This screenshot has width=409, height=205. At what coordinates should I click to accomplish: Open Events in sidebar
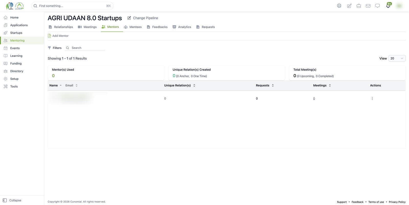coord(22,48)
